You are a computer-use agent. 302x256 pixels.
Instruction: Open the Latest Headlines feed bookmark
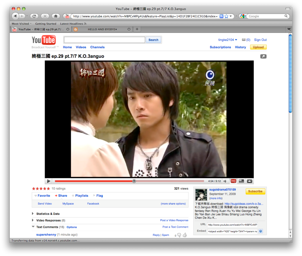[73, 24]
